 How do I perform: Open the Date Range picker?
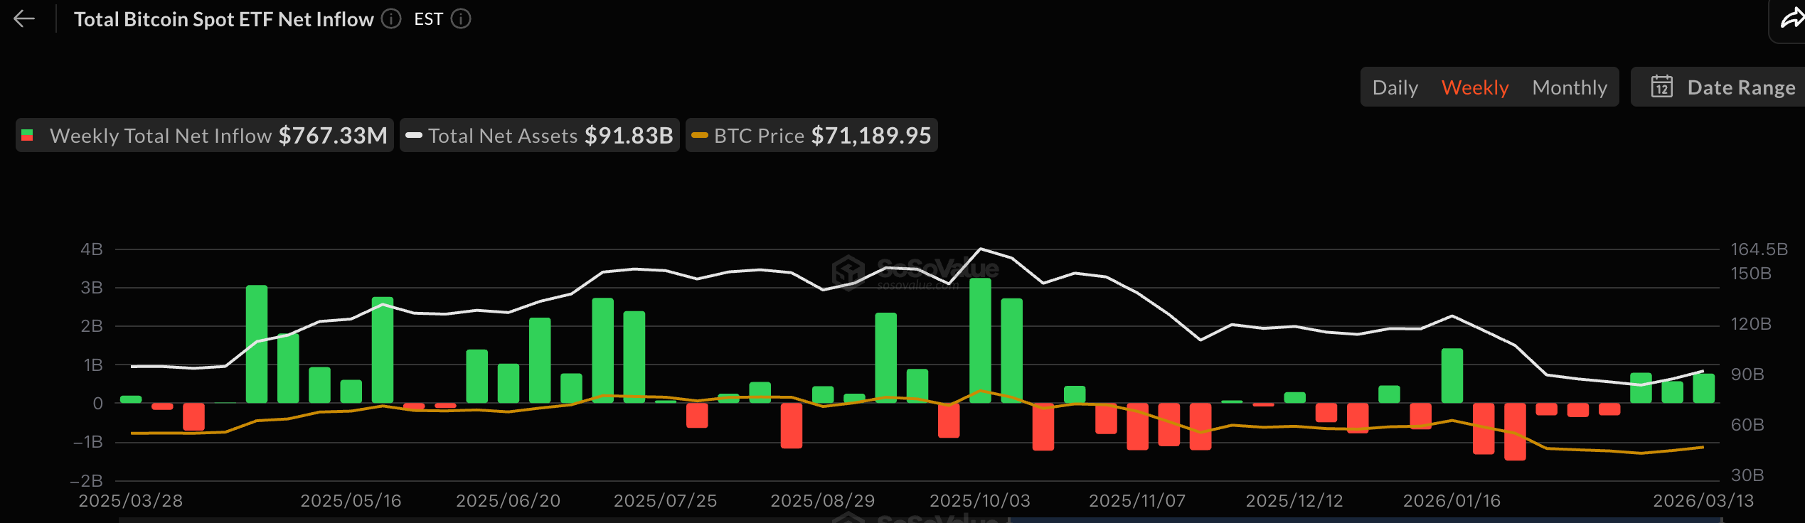click(1740, 87)
